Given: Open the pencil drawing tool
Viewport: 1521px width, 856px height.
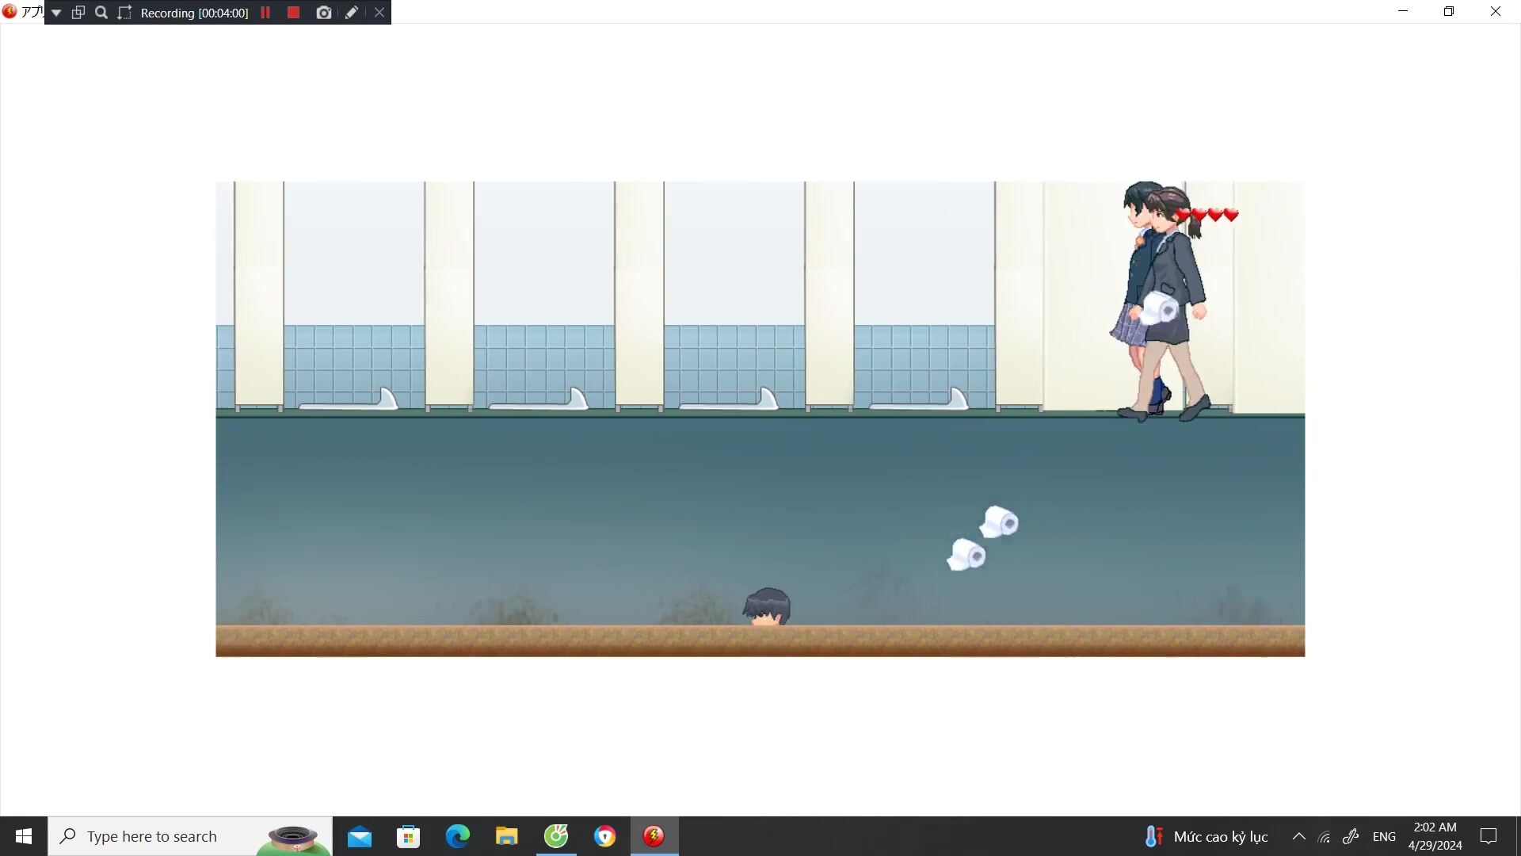Looking at the screenshot, I should pos(352,13).
